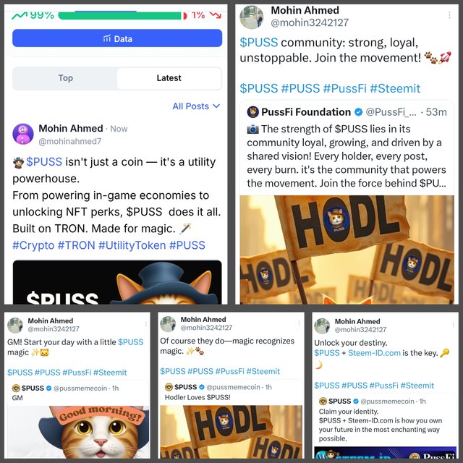
Task: Click the #Steemit hashtag in the top-right tweet
Action: pos(395,88)
